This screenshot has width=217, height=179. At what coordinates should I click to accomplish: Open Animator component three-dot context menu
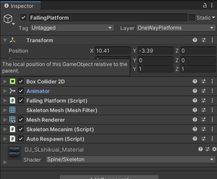tap(212, 91)
